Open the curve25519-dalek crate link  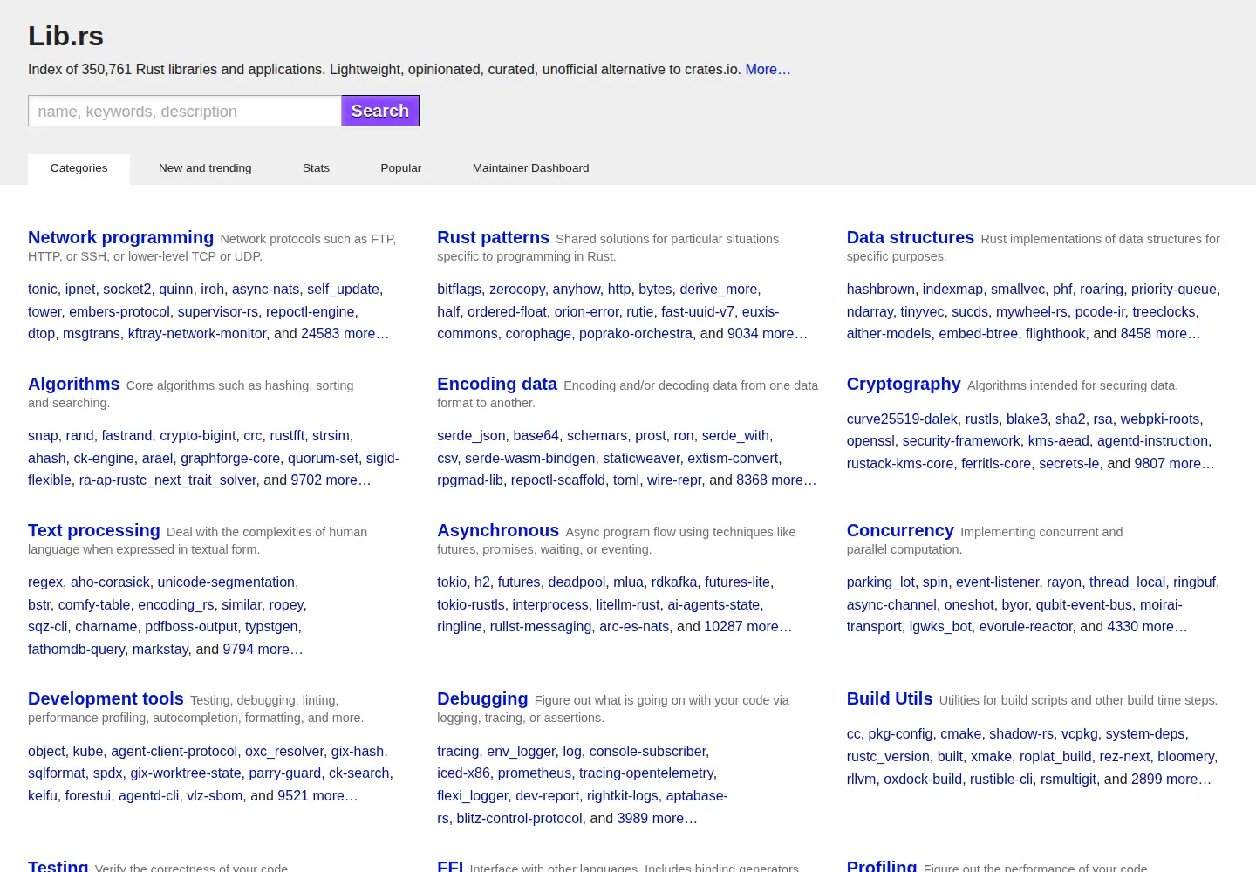[902, 419]
